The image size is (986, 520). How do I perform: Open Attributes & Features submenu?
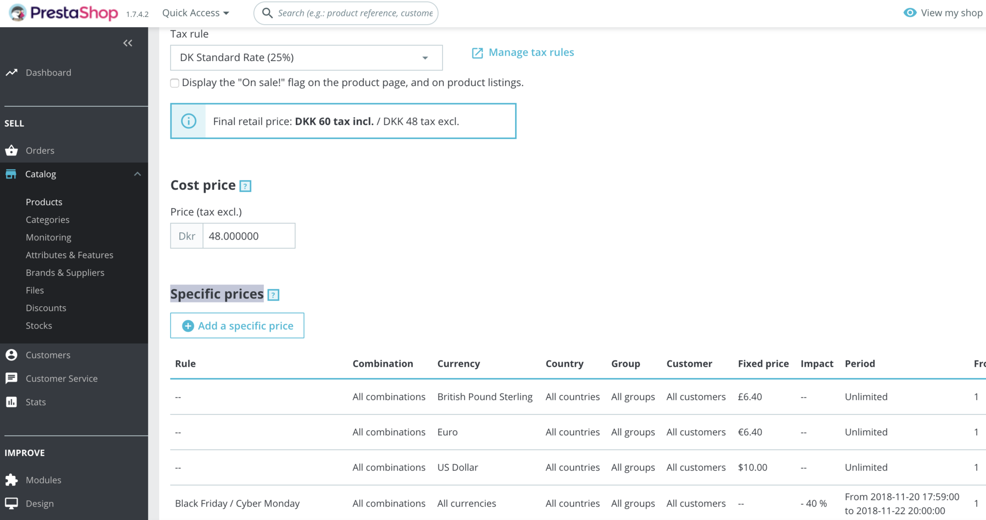coord(69,255)
